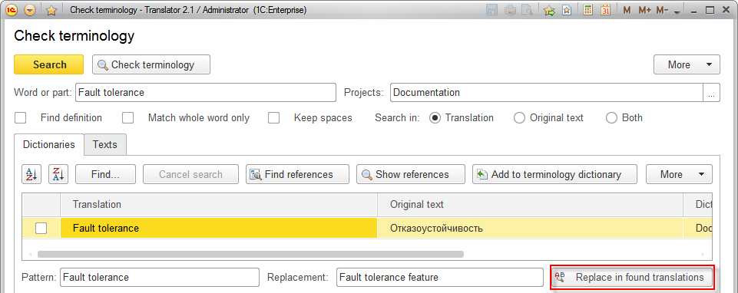This screenshot has height=293, width=738.
Task: Click the 1C application logo icon
Action: click(12, 10)
